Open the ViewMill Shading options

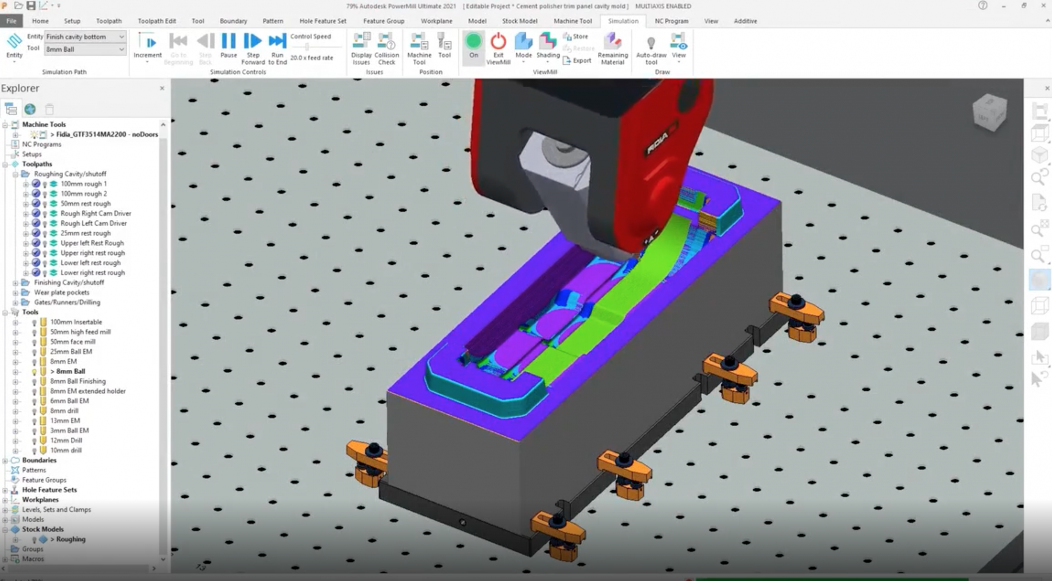click(548, 45)
